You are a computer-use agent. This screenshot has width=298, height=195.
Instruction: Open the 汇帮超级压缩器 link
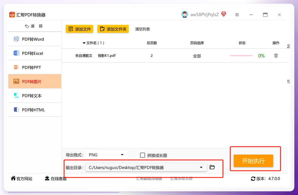tap(149, 178)
